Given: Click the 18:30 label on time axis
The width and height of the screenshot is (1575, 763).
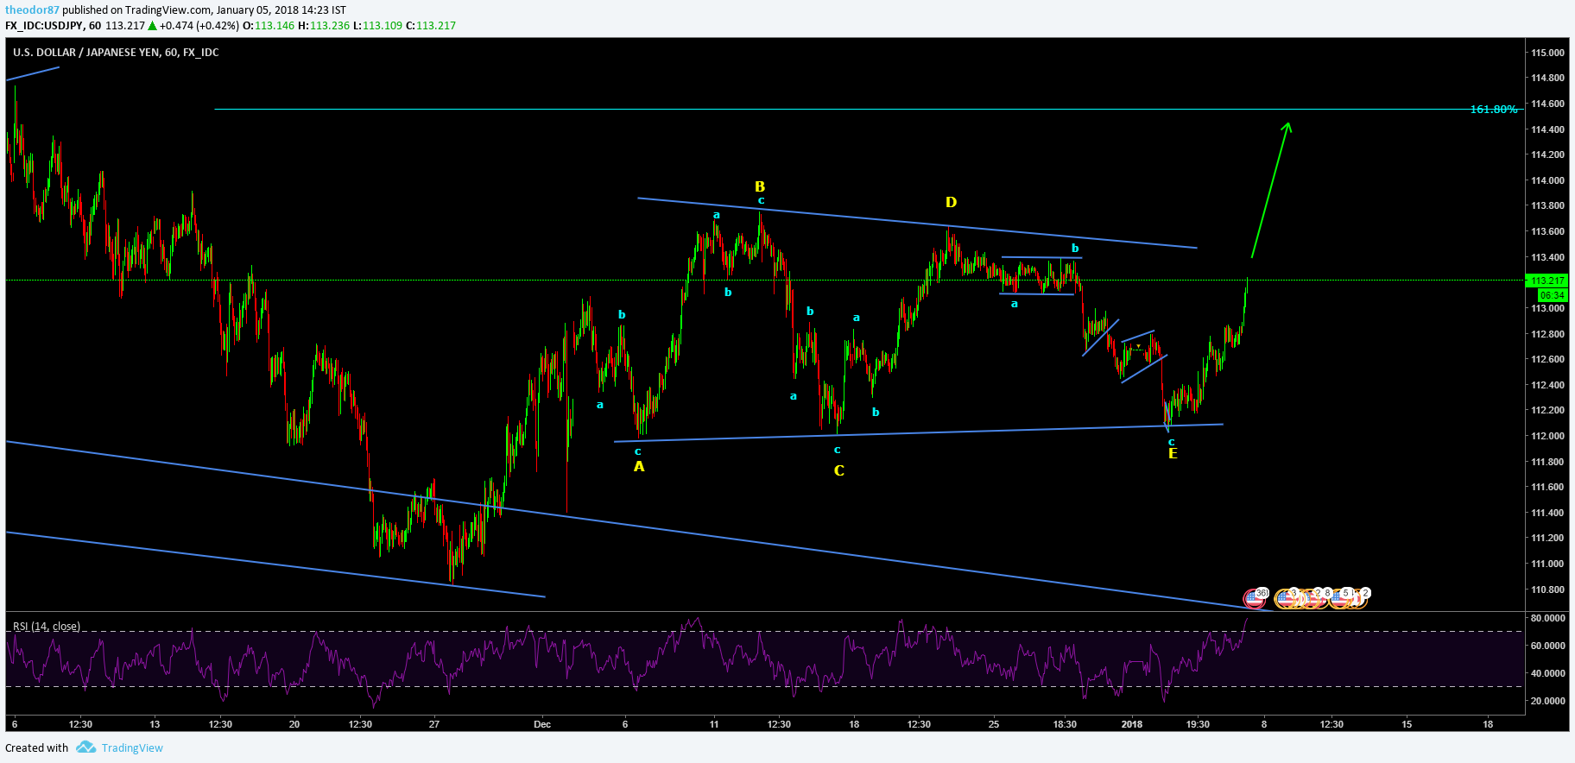Looking at the screenshot, I should 1065,724.
